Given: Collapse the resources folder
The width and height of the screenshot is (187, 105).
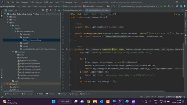Looking at the screenshot, I should (x=13, y=52).
